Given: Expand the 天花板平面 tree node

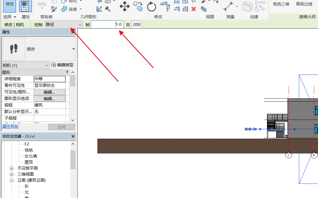Looking at the screenshot, I should point(12,168).
